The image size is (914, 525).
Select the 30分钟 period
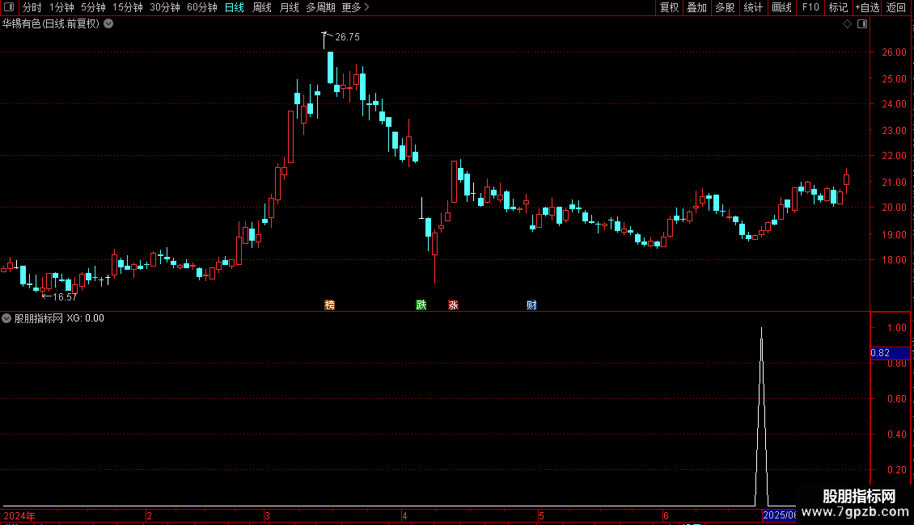pos(164,7)
